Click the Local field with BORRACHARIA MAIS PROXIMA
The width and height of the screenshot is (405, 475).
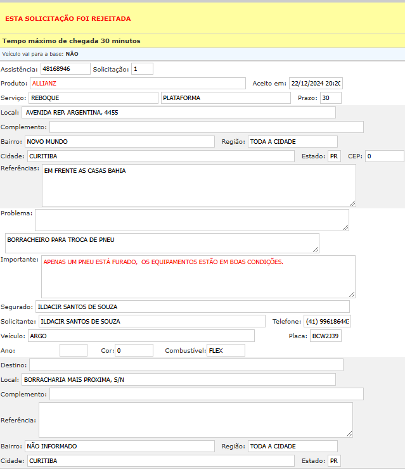point(178,379)
